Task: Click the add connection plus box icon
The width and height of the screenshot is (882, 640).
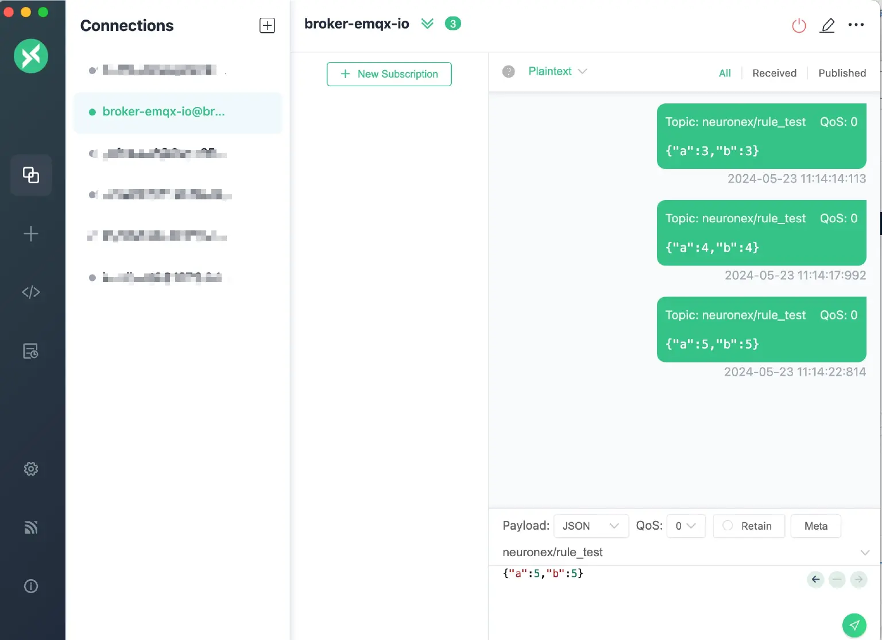Action: click(x=267, y=25)
